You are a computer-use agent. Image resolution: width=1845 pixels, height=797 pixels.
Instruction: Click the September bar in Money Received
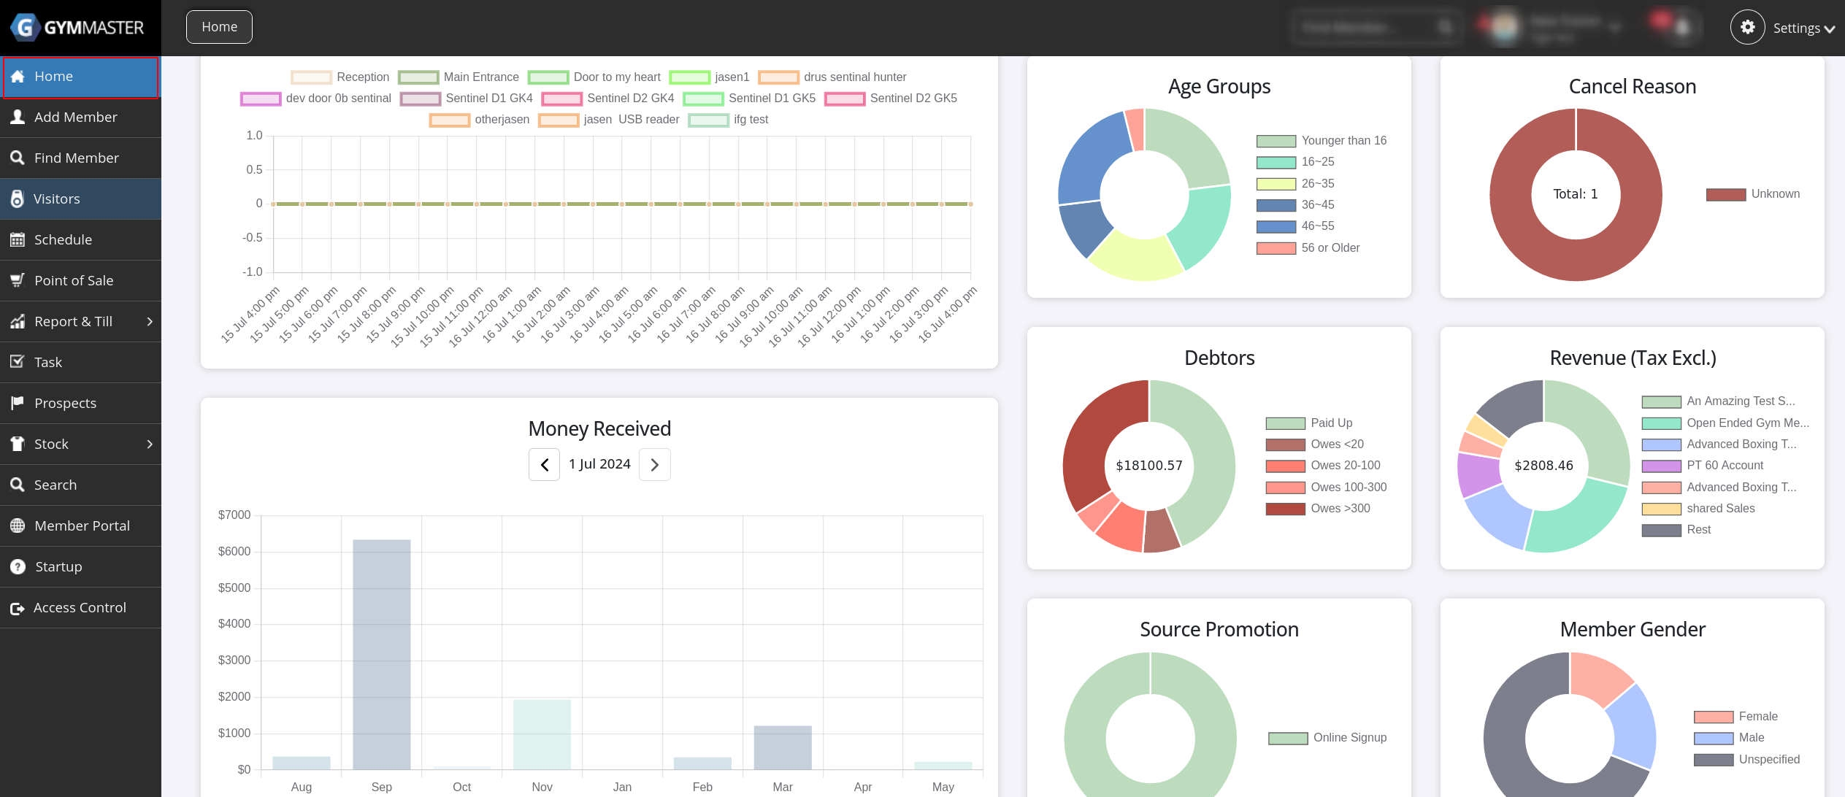(381, 654)
